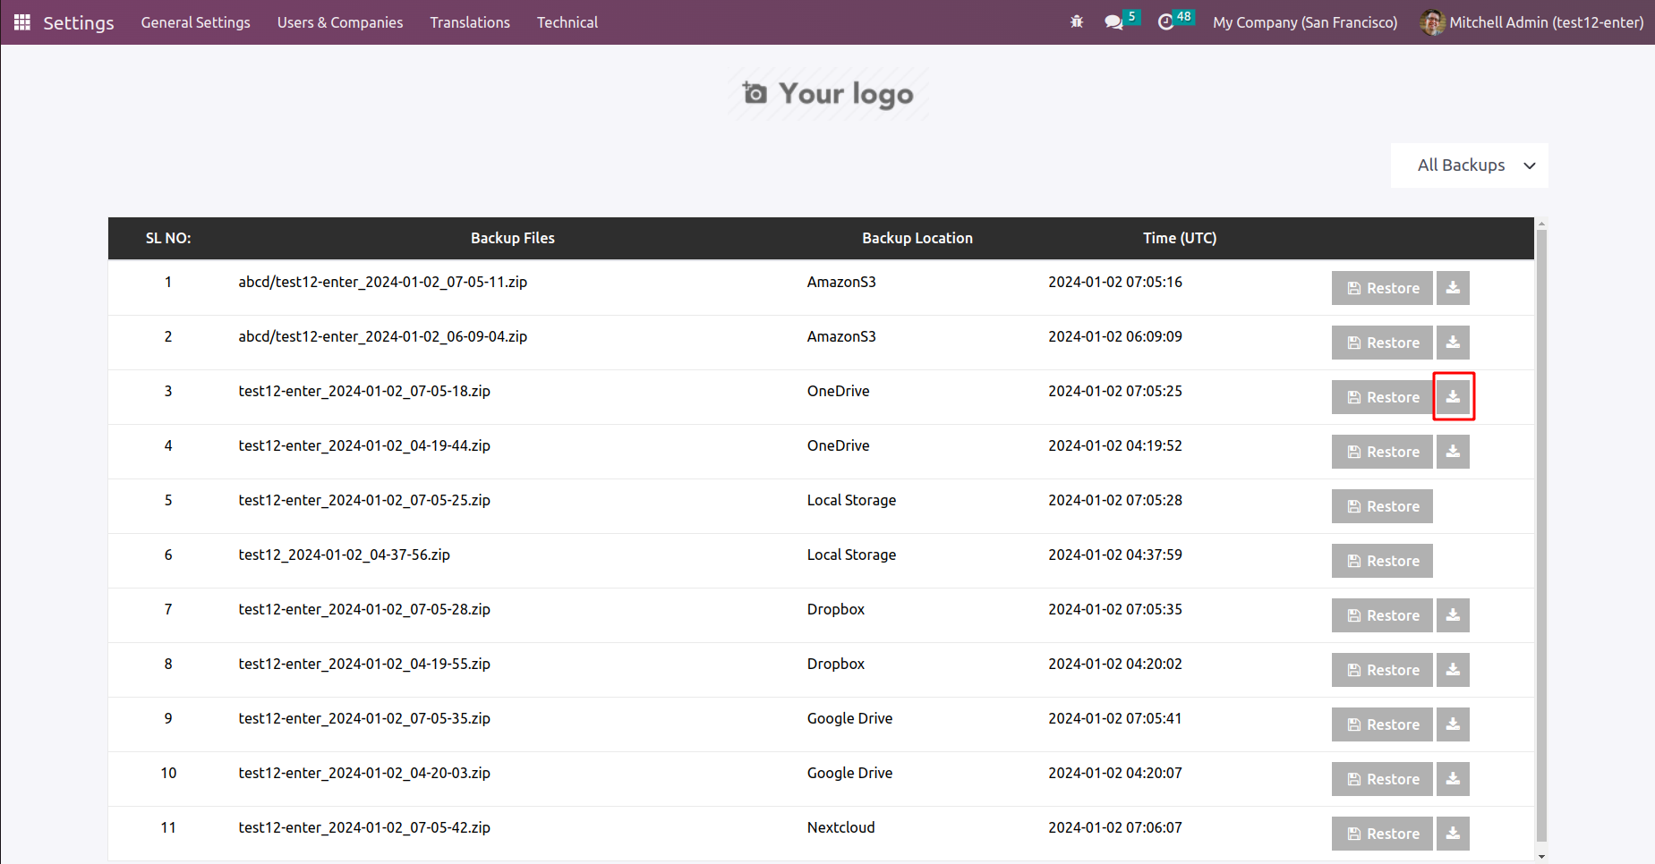The width and height of the screenshot is (1655, 864).
Task: Download the Dropbox 07-05-28 backup file
Action: [x=1453, y=615]
